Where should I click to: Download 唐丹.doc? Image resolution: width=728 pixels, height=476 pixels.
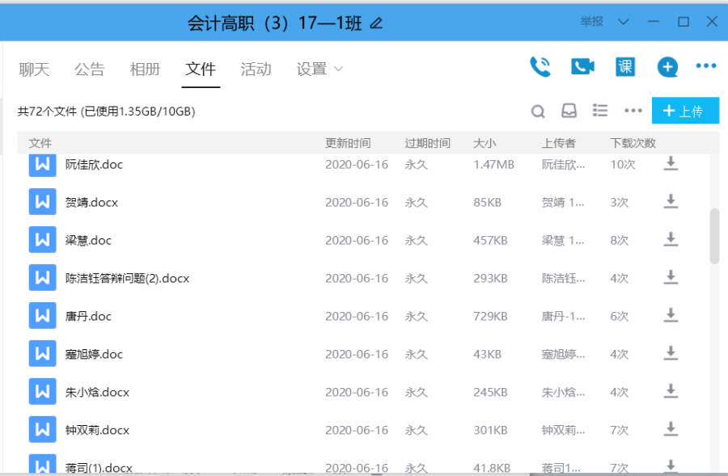point(671,316)
